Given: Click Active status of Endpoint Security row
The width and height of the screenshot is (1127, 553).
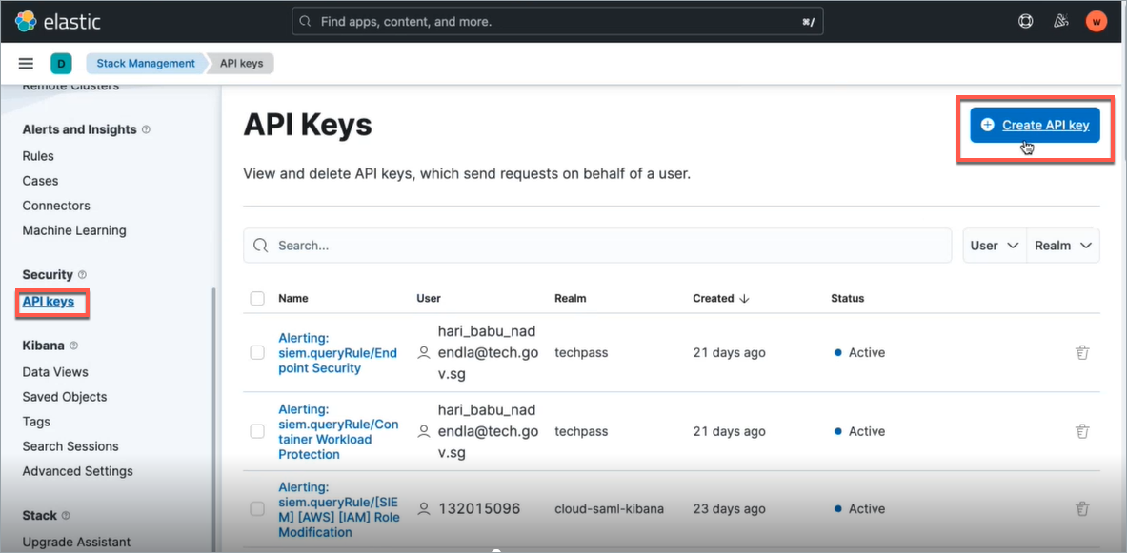Looking at the screenshot, I should tap(859, 352).
